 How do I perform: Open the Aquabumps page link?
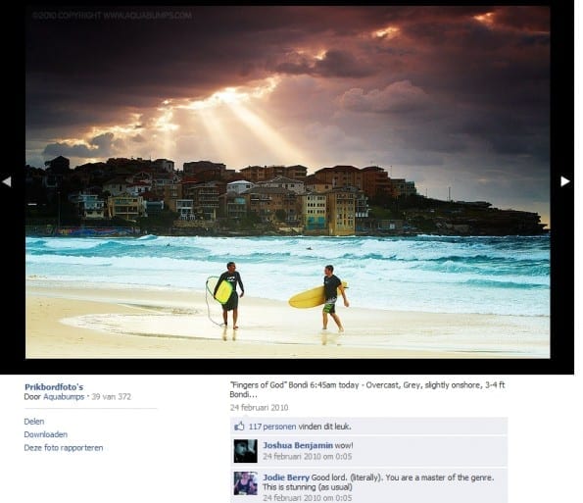[x=64, y=396]
